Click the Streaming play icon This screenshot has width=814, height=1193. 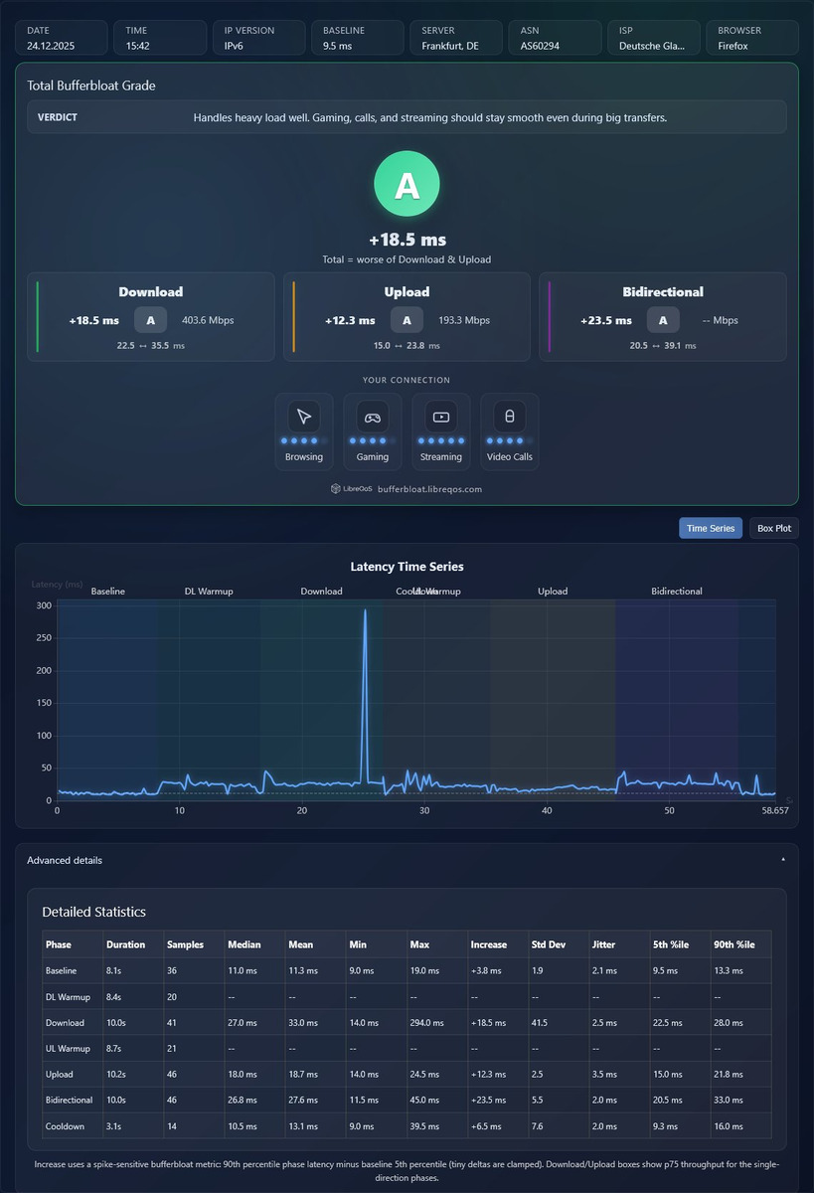pos(441,417)
